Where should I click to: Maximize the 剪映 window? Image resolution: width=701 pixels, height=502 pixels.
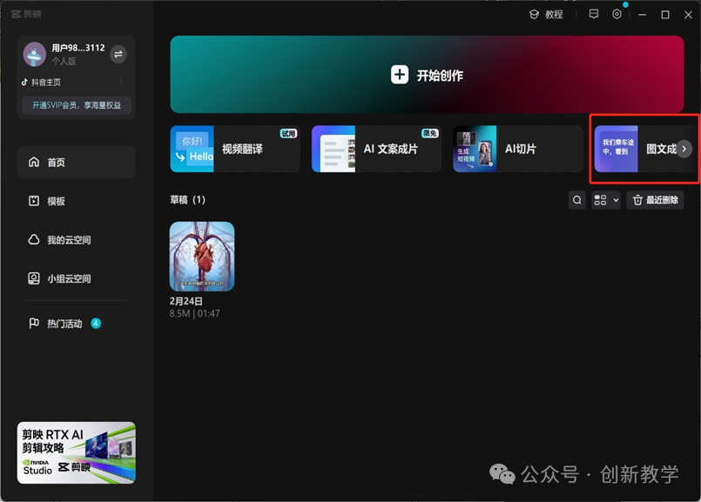665,15
